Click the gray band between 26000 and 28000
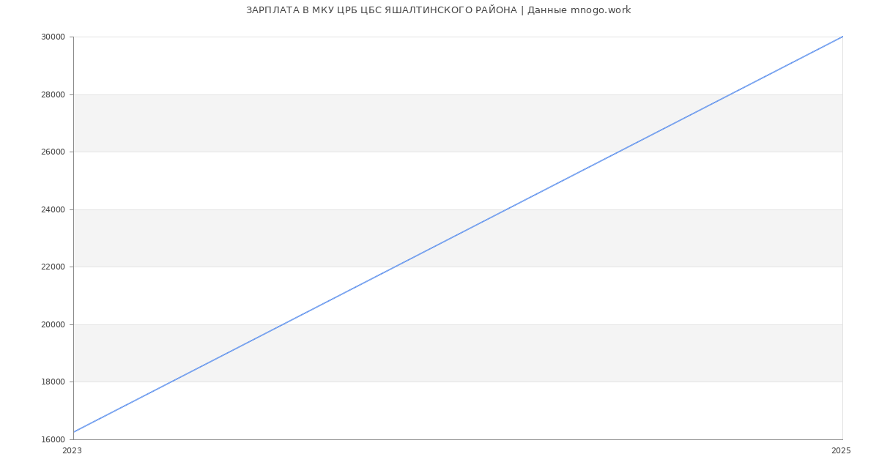This screenshot has width=879, height=476. (x=458, y=123)
